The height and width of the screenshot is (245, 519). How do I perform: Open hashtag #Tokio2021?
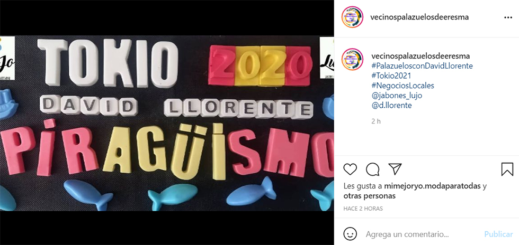coord(391,76)
